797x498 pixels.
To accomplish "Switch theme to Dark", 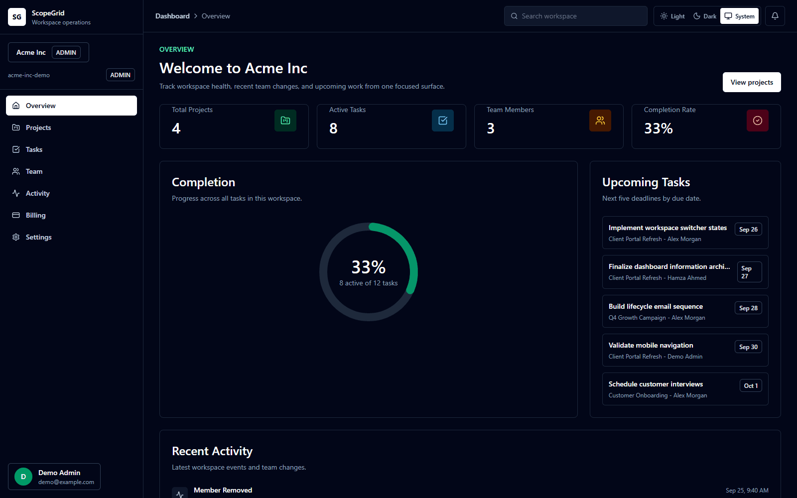I will 705,16.
